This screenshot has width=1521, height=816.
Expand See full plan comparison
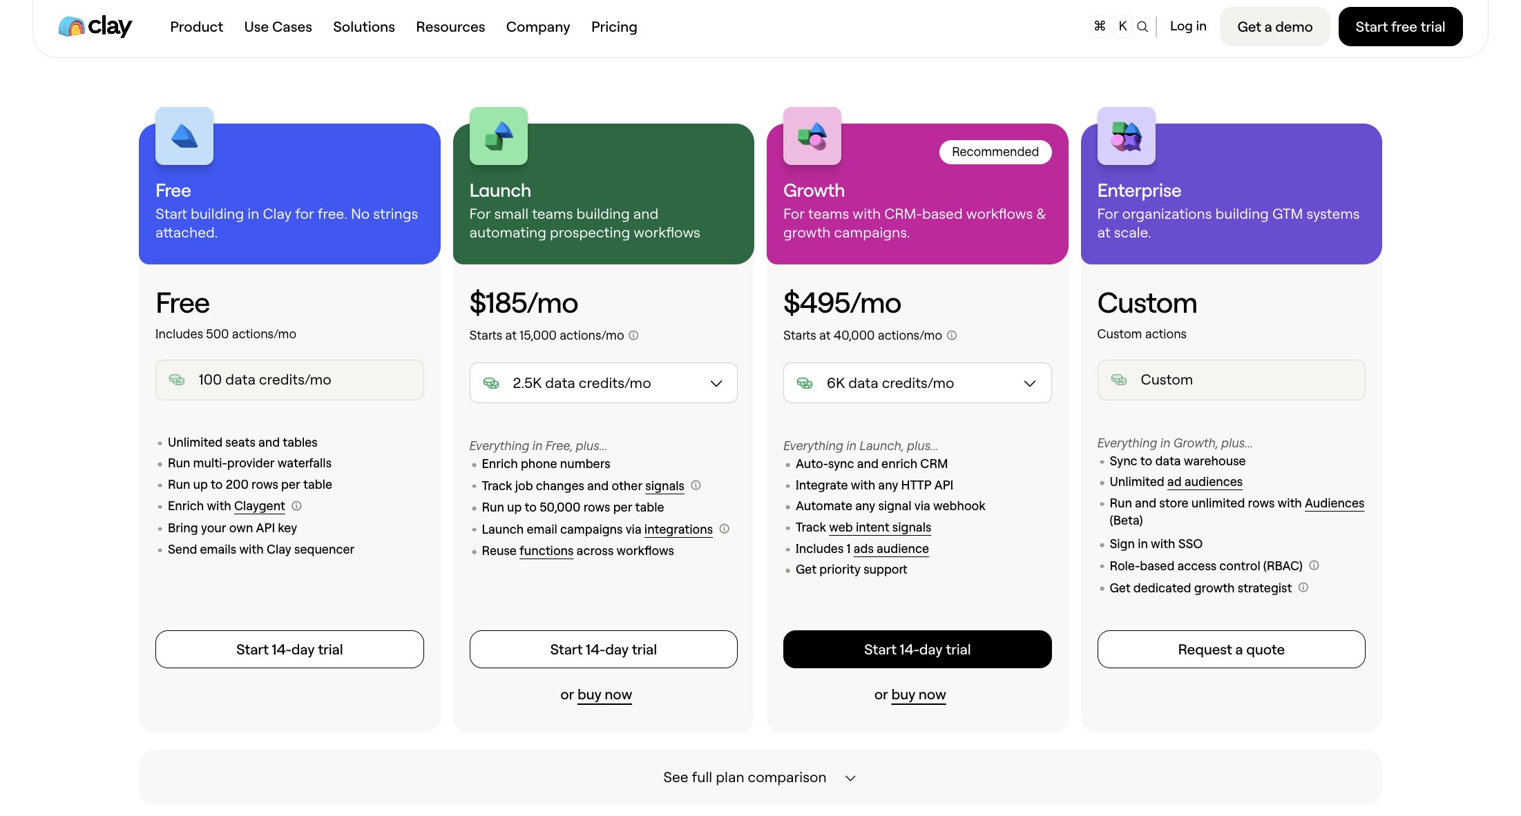tap(760, 777)
